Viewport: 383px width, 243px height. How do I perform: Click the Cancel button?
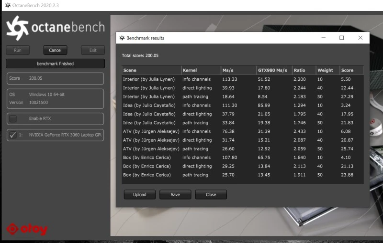pos(55,50)
